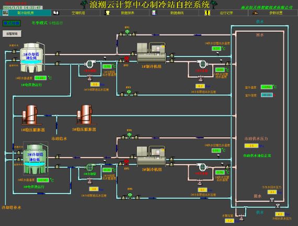The image size is (298, 226).
Task: Click the 模式切换 button
Action: (12, 23)
